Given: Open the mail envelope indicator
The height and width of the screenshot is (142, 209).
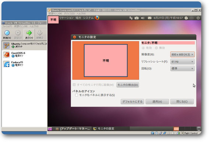Looking at the screenshot, I should (x=150, y=18).
